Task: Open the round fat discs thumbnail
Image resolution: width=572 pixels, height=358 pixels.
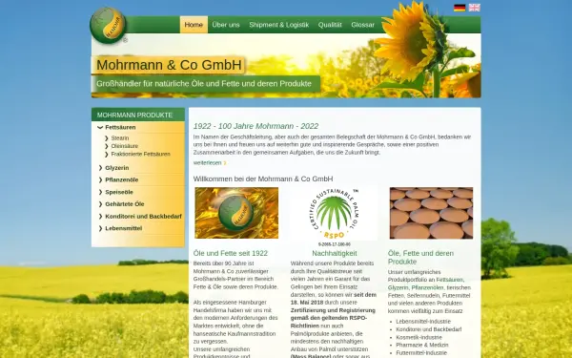Action: click(x=431, y=213)
